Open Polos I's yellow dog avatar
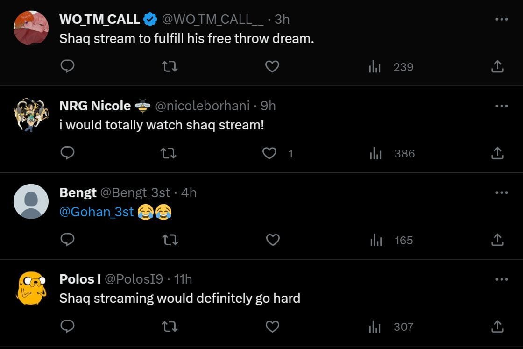Image resolution: width=523 pixels, height=349 pixels. 31,288
